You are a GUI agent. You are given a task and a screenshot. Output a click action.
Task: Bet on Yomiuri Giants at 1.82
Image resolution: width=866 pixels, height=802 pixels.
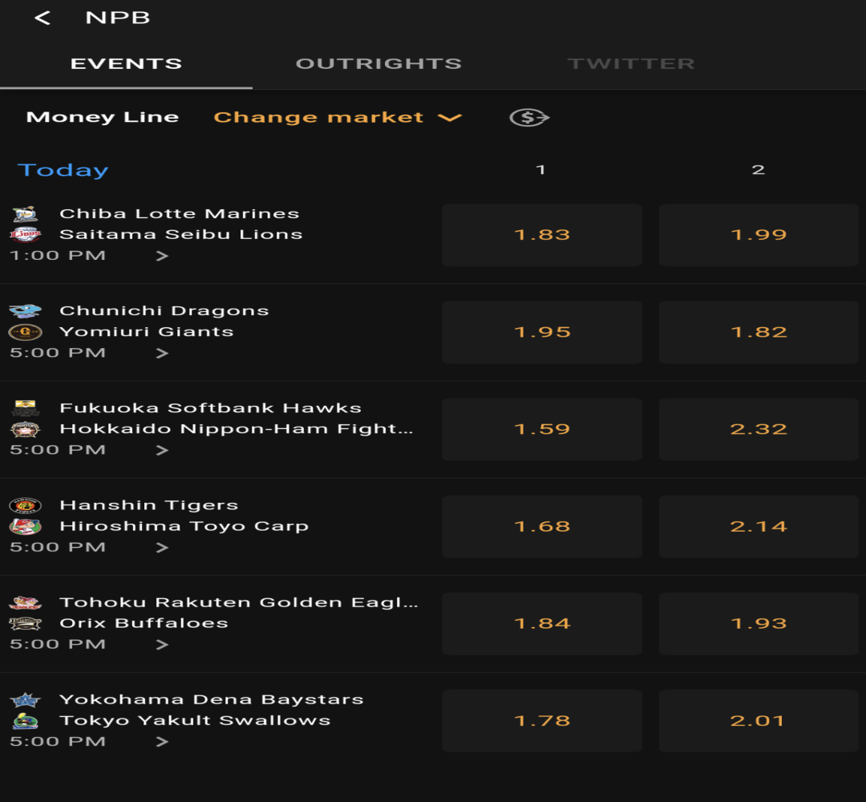click(x=759, y=333)
